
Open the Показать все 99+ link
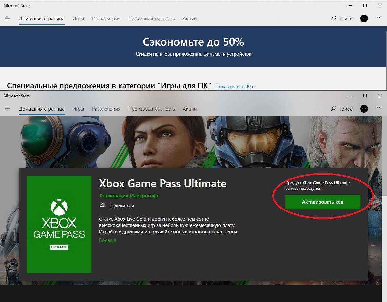coord(235,87)
